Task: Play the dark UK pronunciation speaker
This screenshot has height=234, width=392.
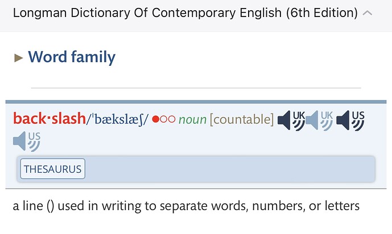Action: pyautogui.click(x=291, y=120)
